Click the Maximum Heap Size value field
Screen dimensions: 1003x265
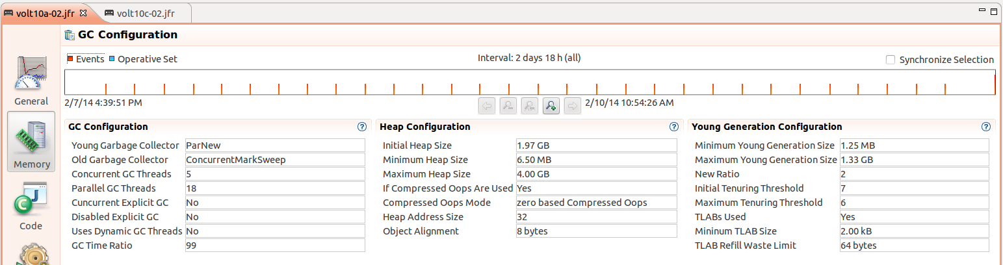point(597,174)
